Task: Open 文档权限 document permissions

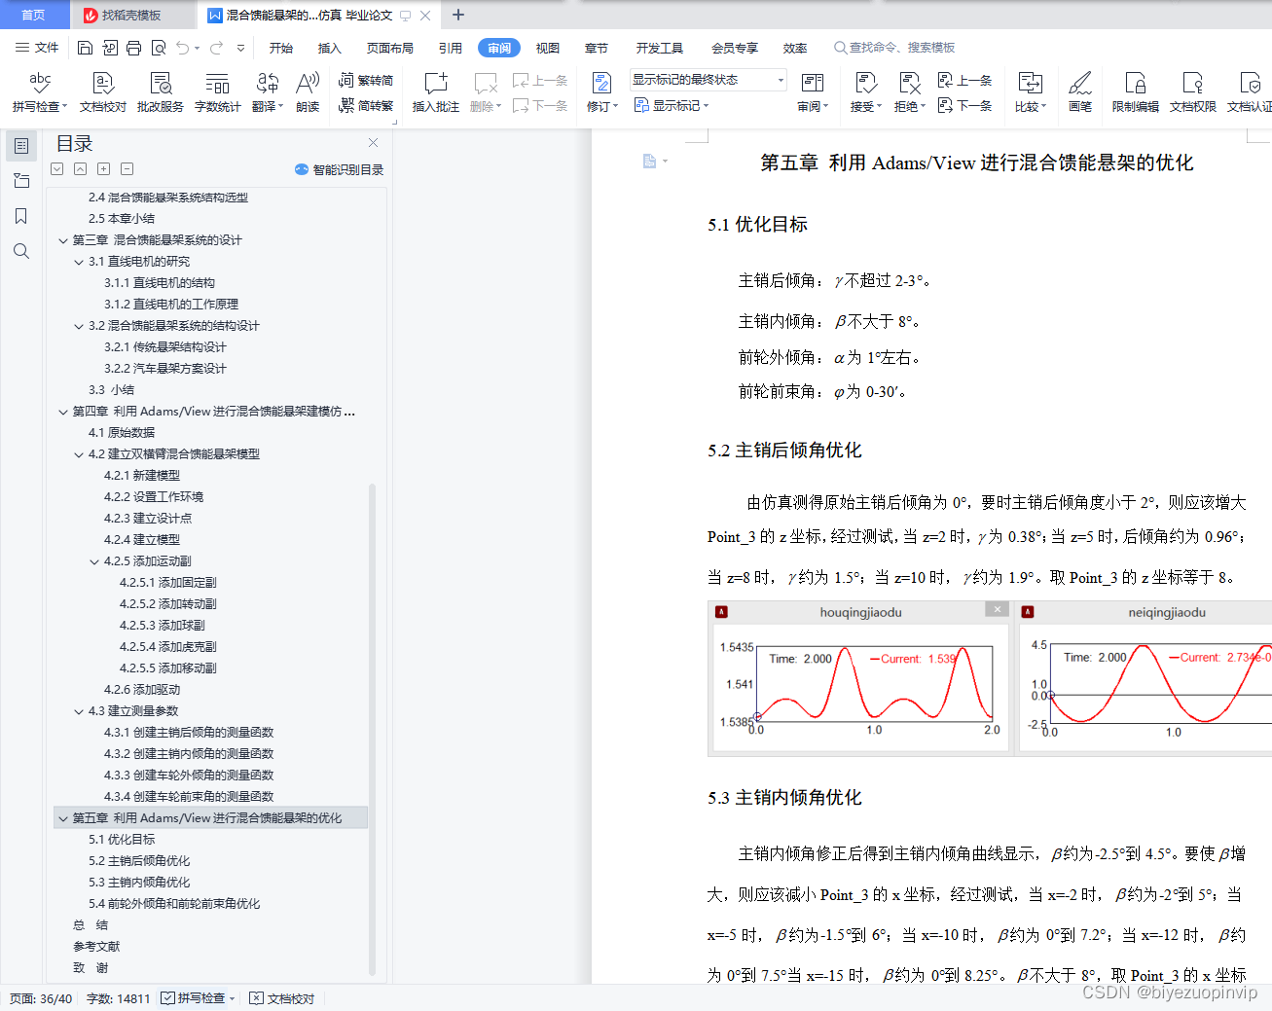Action: point(1192,92)
